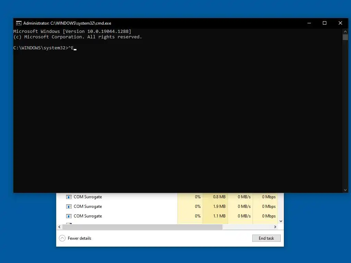Image resolution: width=351 pixels, height=263 pixels.
Task: Minimize the Command Prompt window
Action: [x=309, y=23]
